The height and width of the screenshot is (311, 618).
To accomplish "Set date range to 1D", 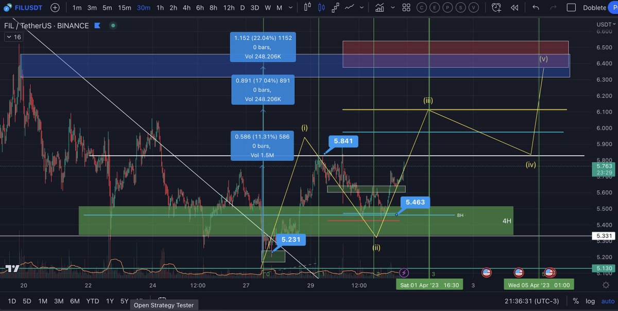I will click(x=12, y=301).
